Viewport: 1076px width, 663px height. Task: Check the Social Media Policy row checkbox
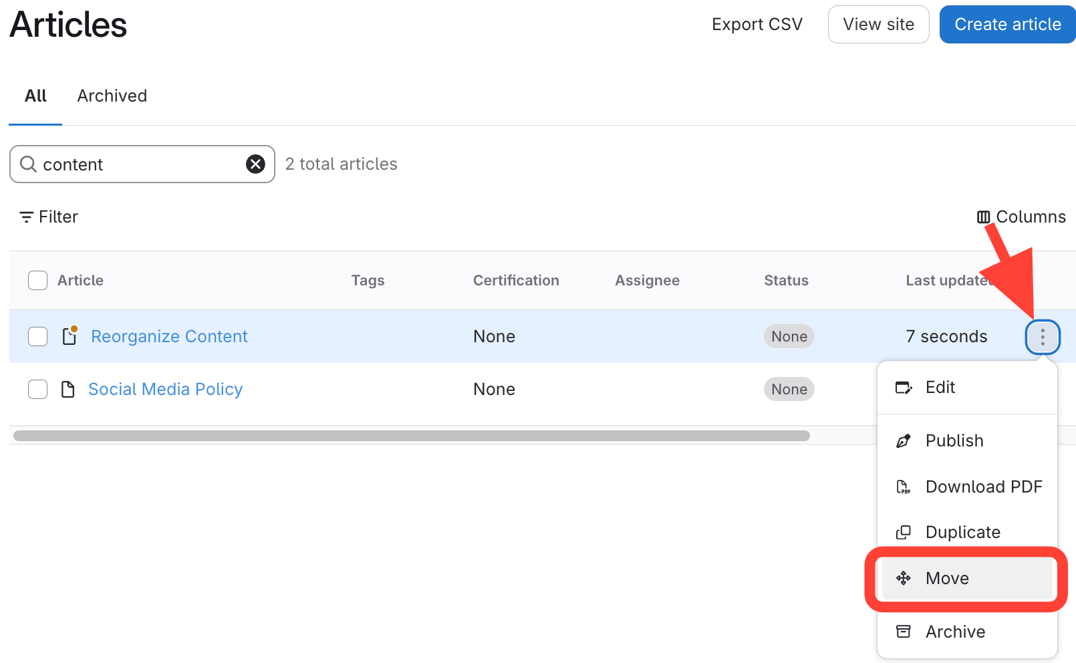coord(37,389)
